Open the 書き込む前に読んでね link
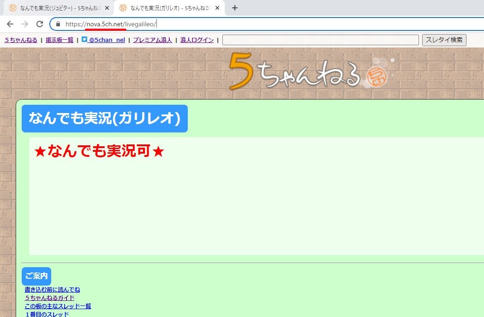This screenshot has width=484, height=317. click(52, 289)
